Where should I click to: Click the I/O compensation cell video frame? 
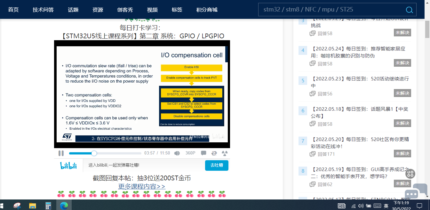coord(142,94)
